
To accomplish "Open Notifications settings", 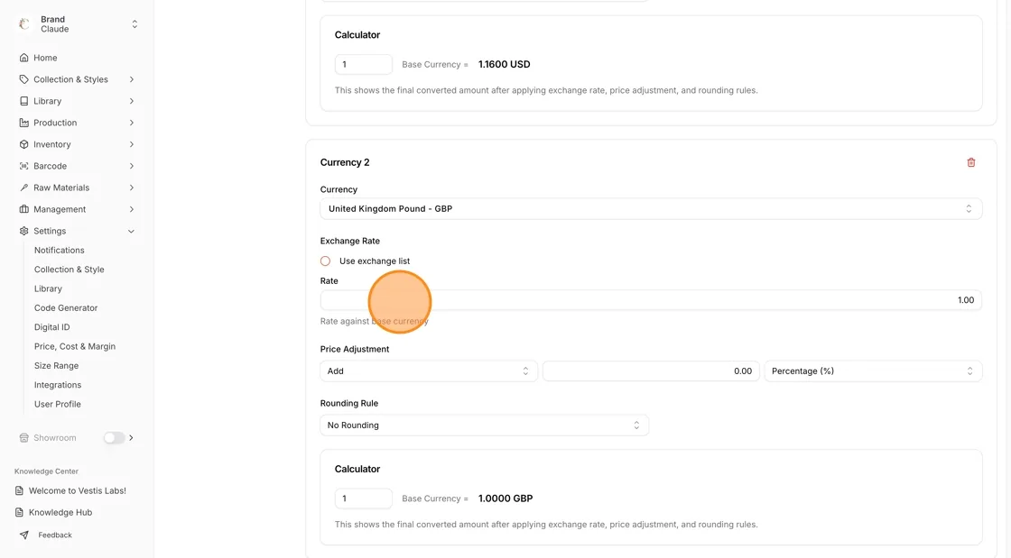I will point(60,250).
